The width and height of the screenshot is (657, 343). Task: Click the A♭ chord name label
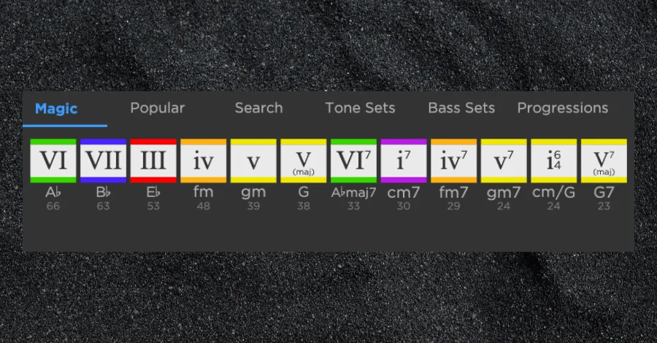(53, 192)
